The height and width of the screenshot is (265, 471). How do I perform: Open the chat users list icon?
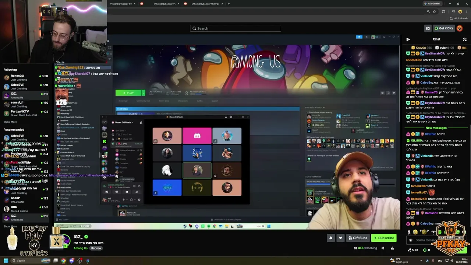pyautogui.click(x=465, y=39)
